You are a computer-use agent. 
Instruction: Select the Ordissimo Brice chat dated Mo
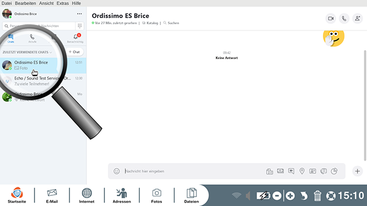(43, 97)
